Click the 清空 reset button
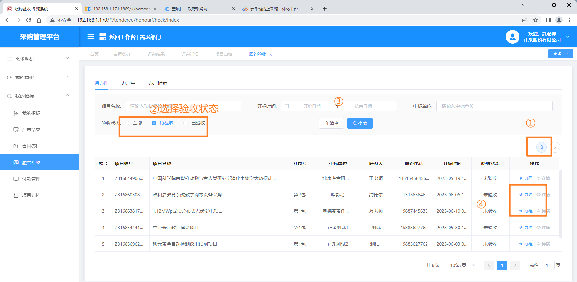The height and width of the screenshot is (282, 577). [331, 123]
